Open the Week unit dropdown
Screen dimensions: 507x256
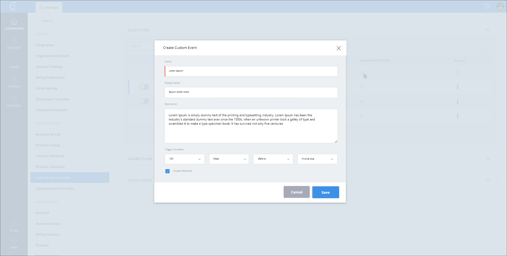click(x=229, y=159)
